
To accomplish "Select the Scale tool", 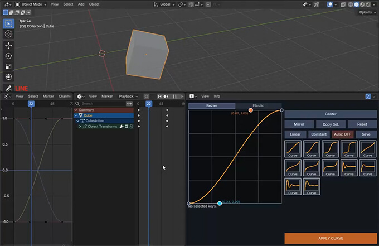I will [x=8, y=66].
